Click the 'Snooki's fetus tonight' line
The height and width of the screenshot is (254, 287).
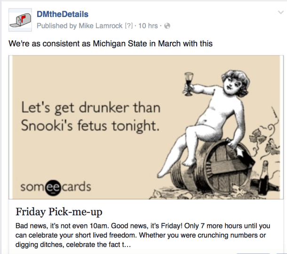click(x=88, y=126)
